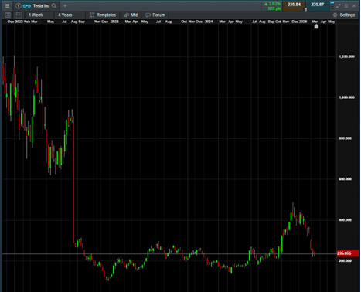This screenshot has width=361, height=292.
Task: Click the event marker under Mar
Action: pos(316,26)
